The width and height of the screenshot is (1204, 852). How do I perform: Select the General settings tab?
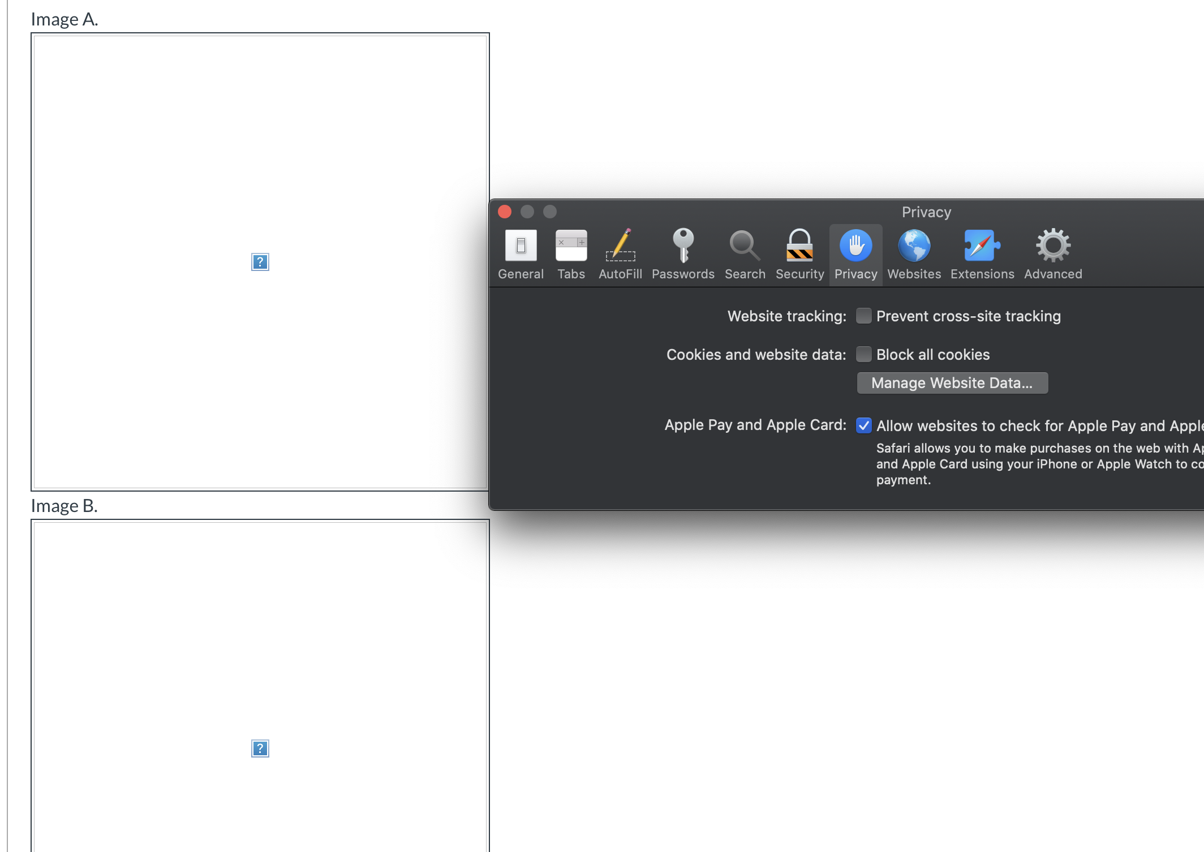(x=519, y=255)
